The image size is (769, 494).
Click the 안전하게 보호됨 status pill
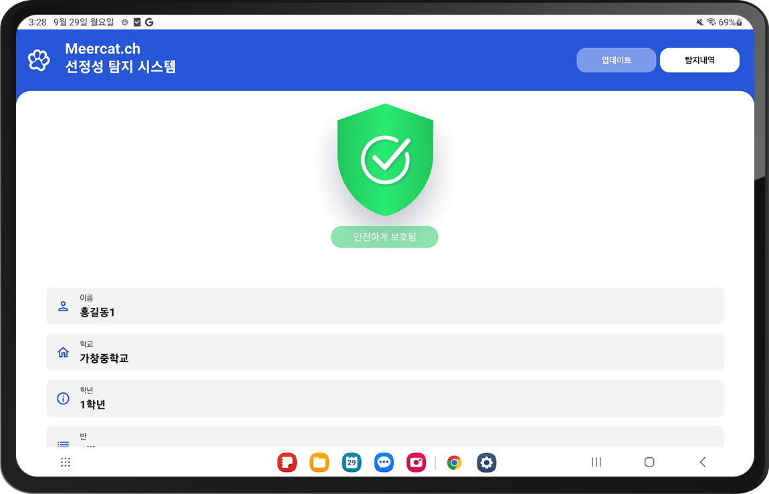click(384, 237)
